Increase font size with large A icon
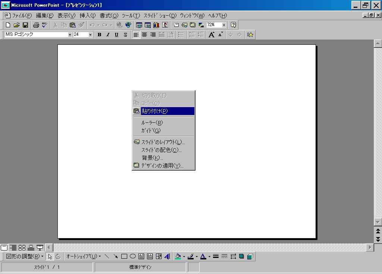This screenshot has width=382, height=274. coord(212,35)
